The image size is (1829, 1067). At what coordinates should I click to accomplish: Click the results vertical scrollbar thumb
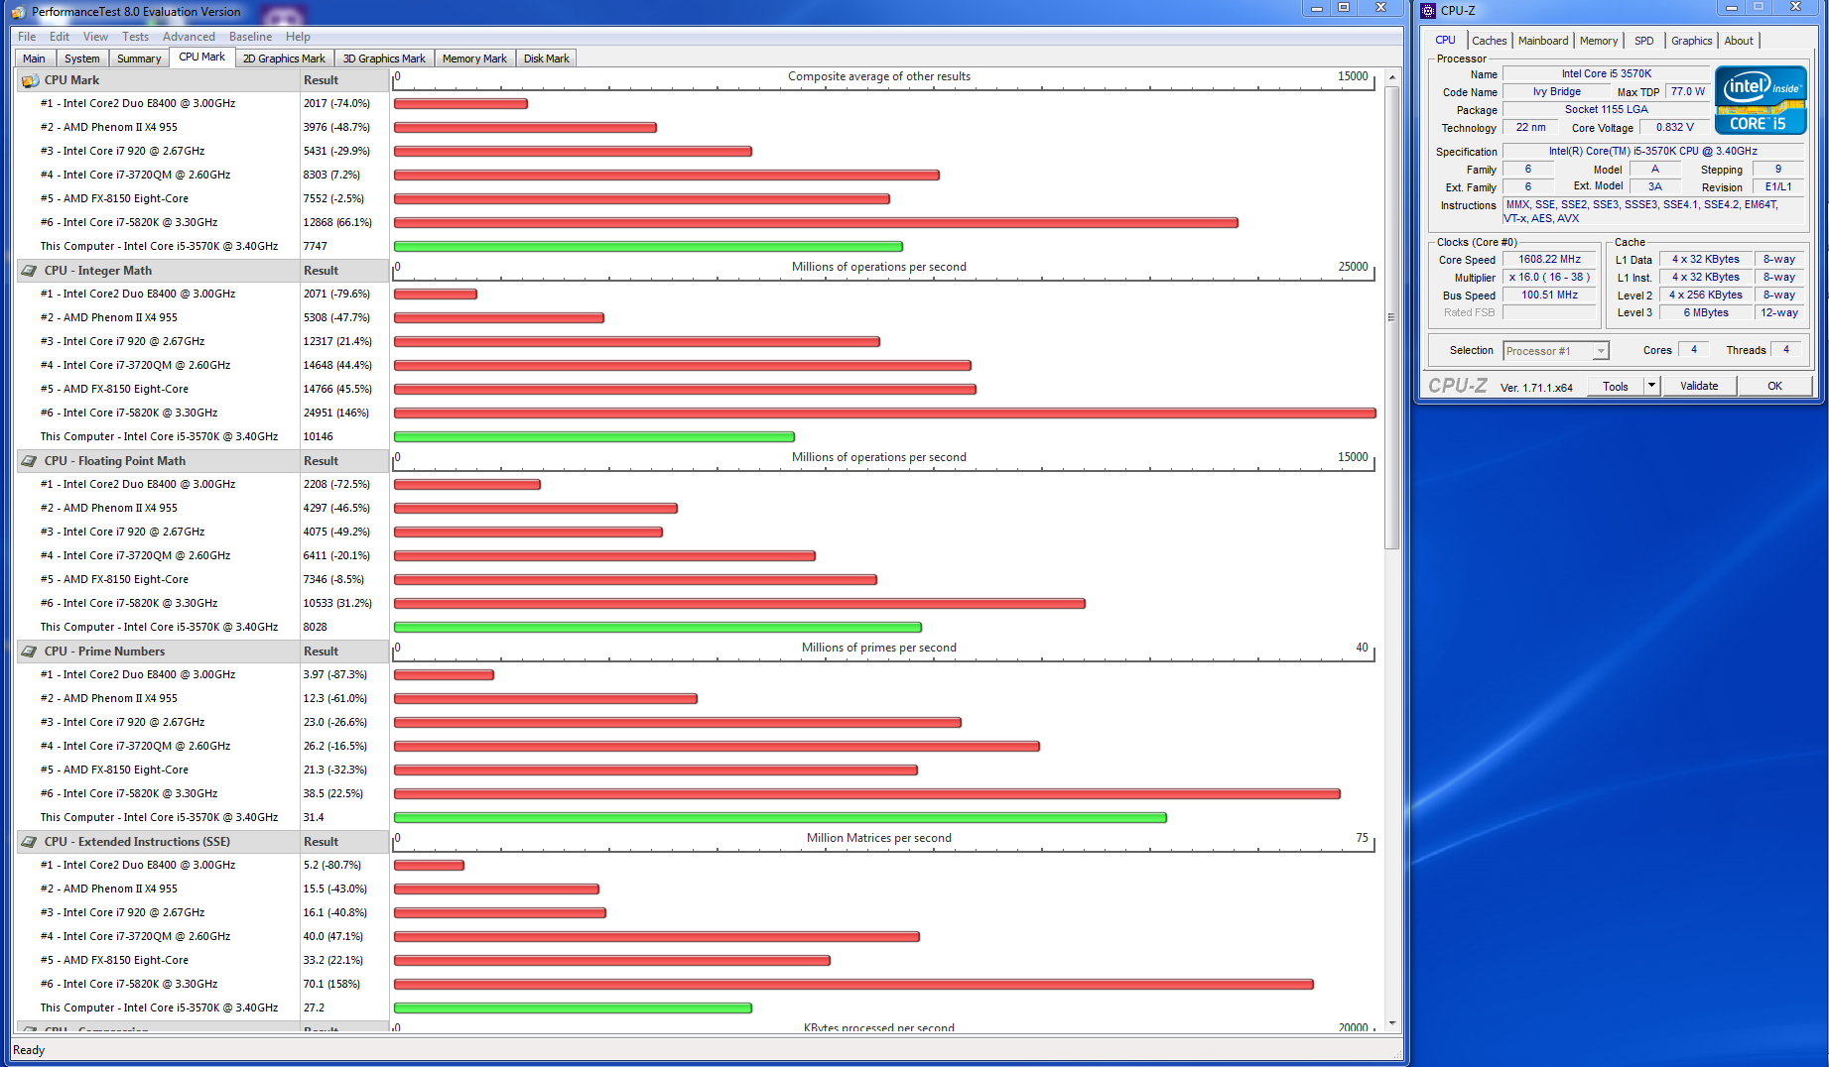pos(1392,317)
